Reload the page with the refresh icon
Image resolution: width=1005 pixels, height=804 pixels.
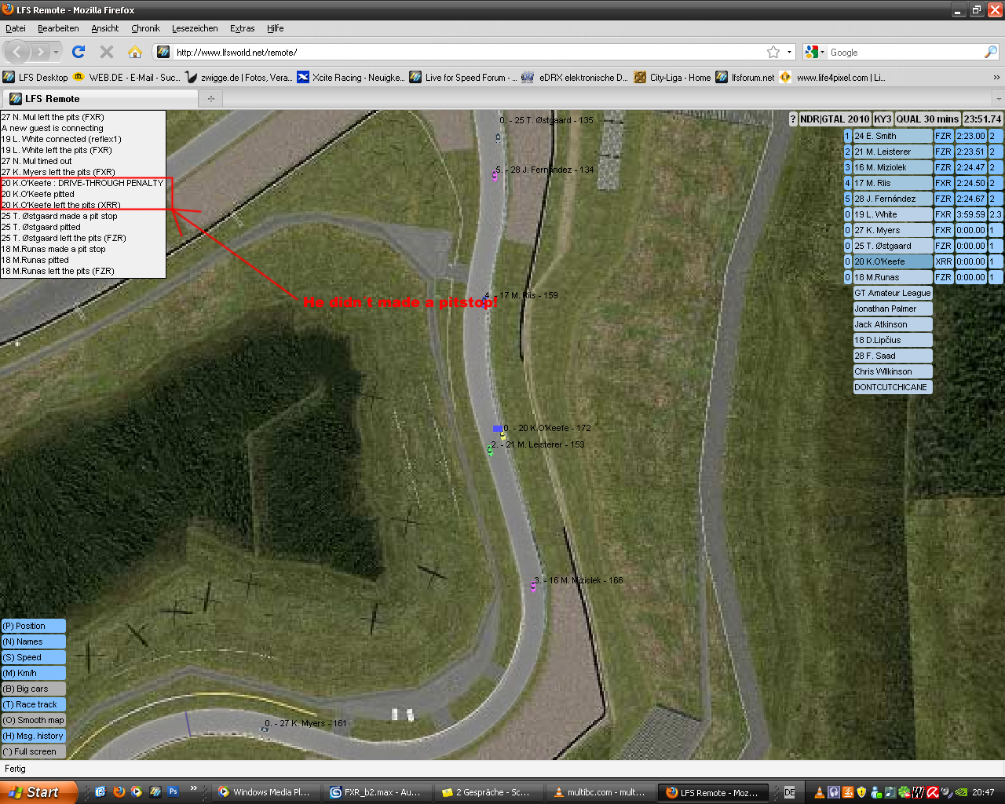pos(79,52)
